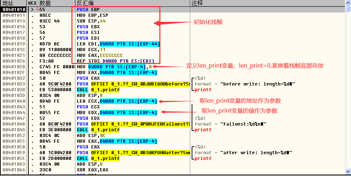351x176 pixels.
Task: Select address 00401028
Action: coord(14,67)
